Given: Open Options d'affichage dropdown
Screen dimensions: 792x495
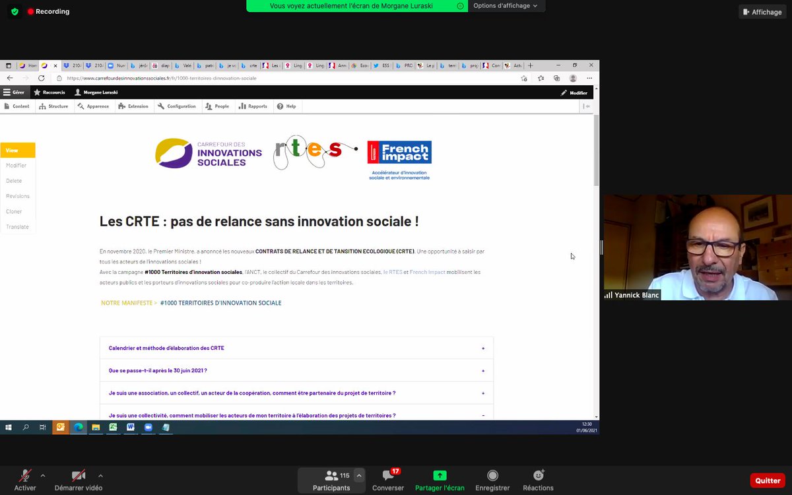Looking at the screenshot, I should [x=506, y=6].
